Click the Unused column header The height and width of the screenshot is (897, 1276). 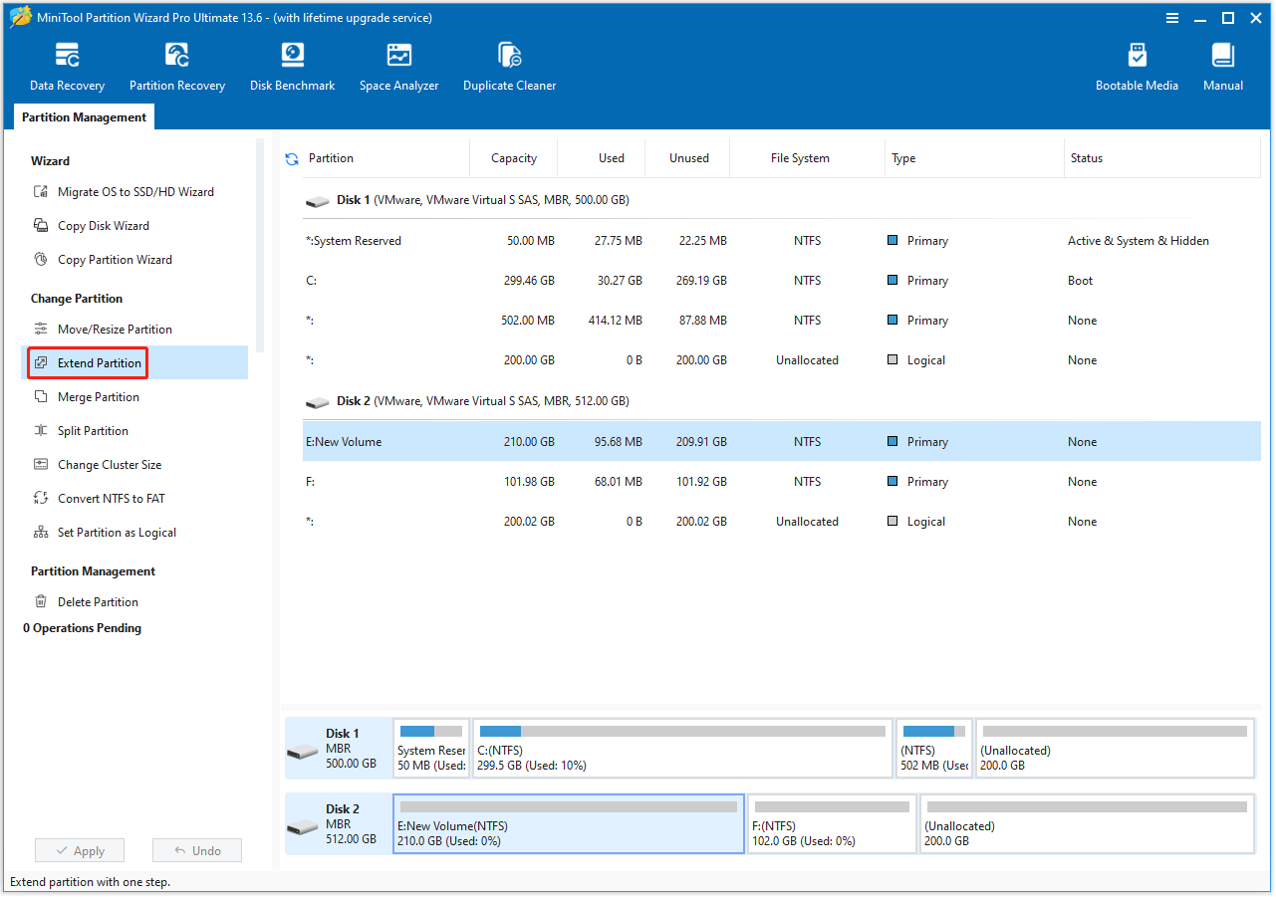pyautogui.click(x=689, y=158)
